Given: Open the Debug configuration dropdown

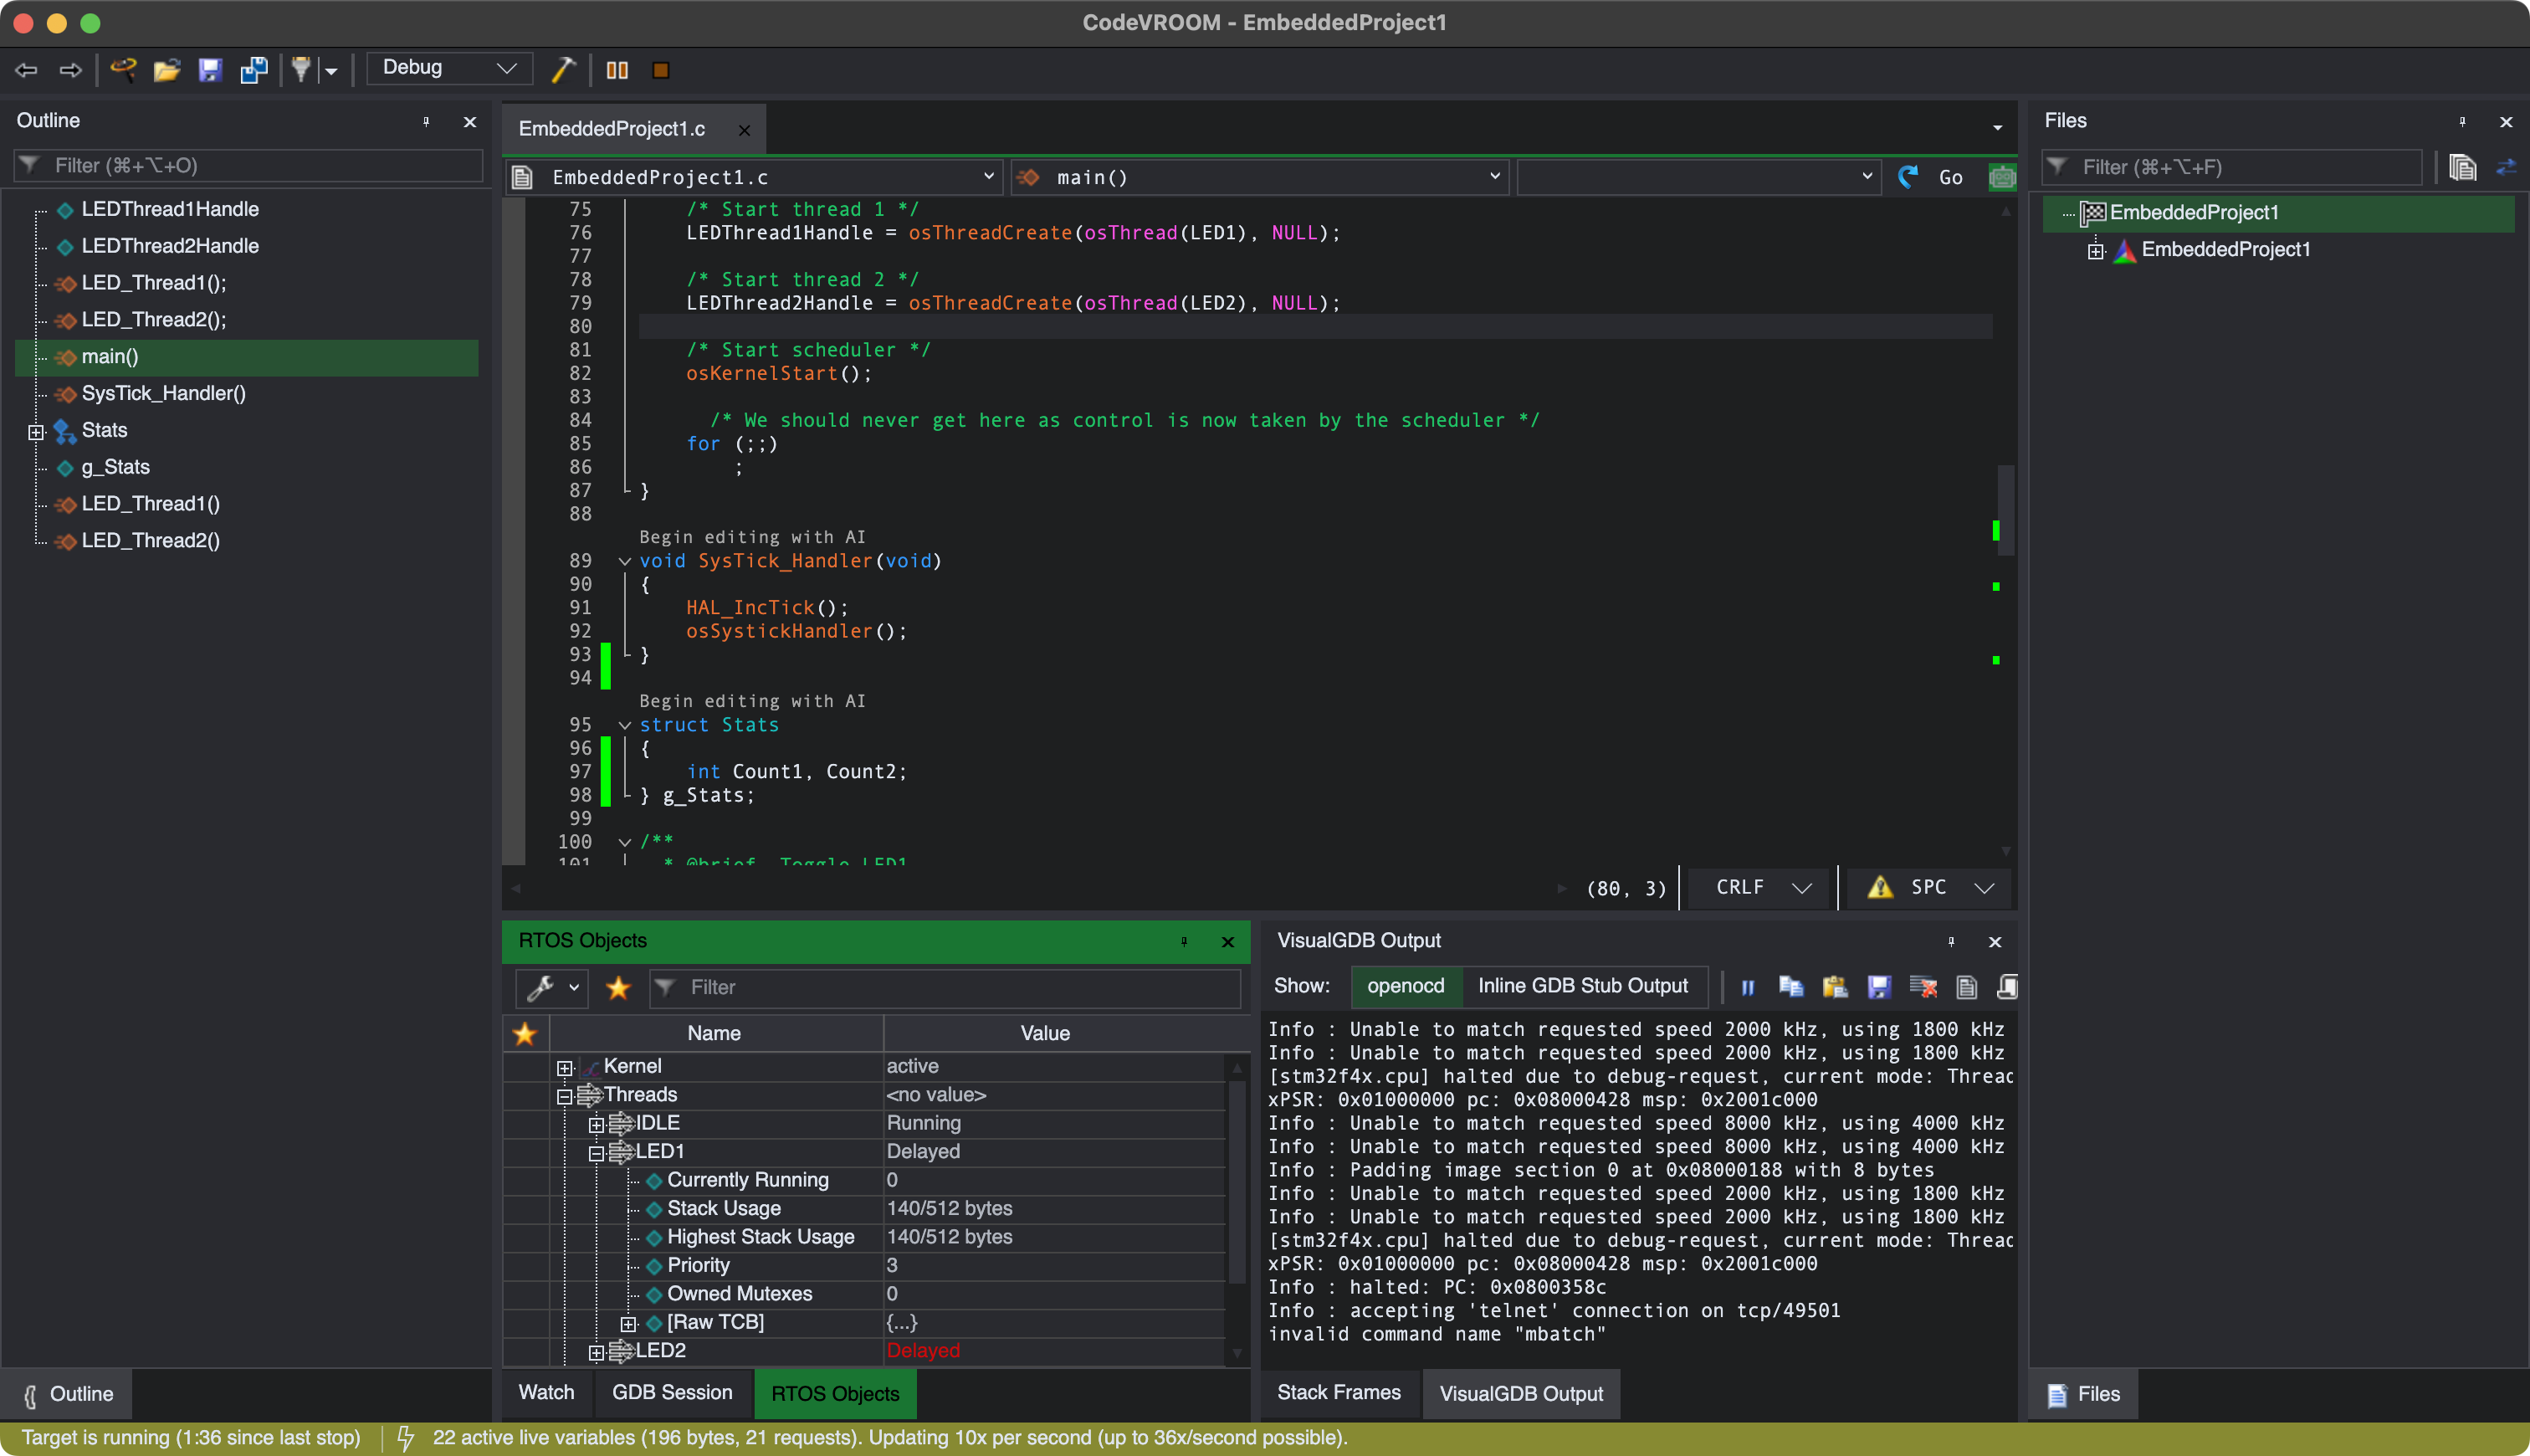Looking at the screenshot, I should (448, 68).
